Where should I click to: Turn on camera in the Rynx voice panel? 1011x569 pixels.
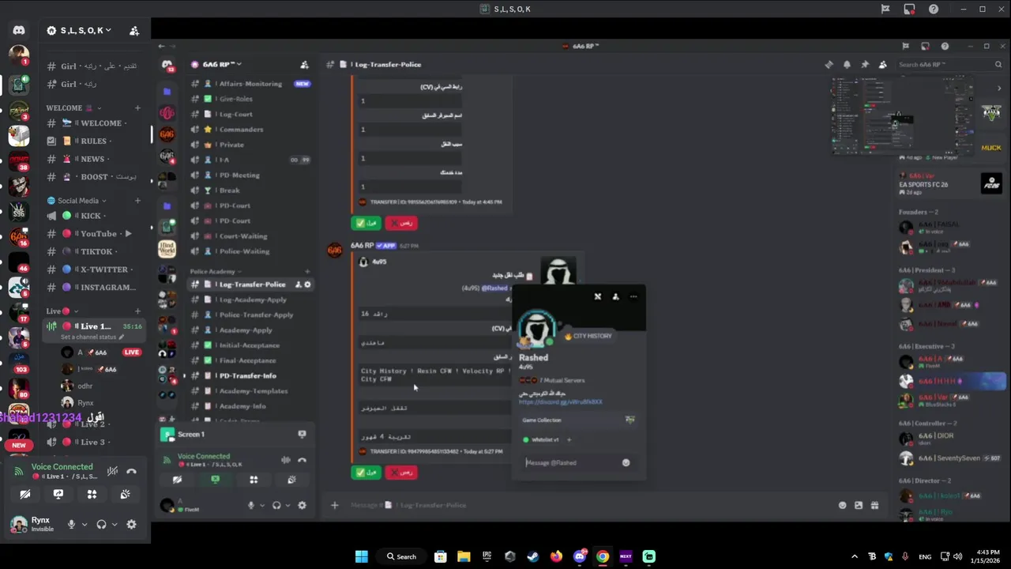(x=24, y=494)
